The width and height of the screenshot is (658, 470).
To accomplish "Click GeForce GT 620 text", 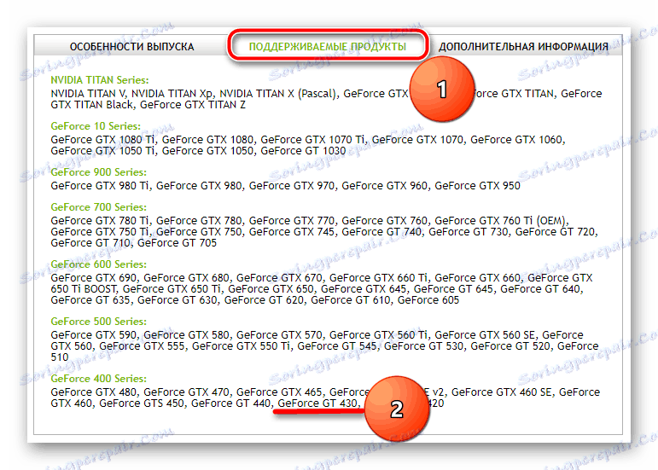I will pyautogui.click(x=264, y=300).
